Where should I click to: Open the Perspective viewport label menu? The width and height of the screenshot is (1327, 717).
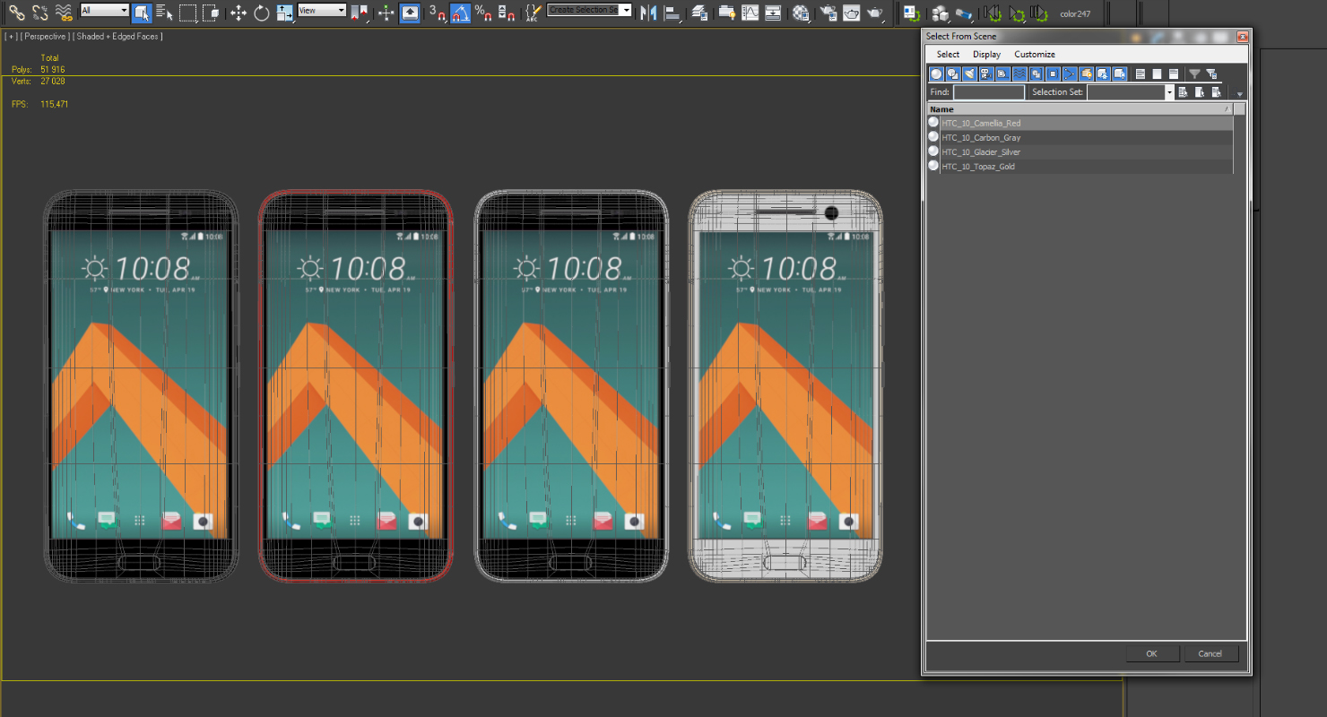pyautogui.click(x=44, y=37)
